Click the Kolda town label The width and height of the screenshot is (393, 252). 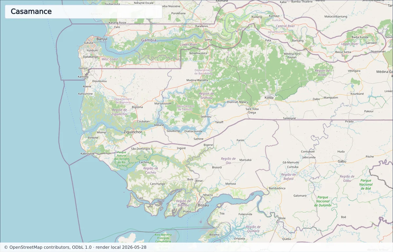(269, 97)
